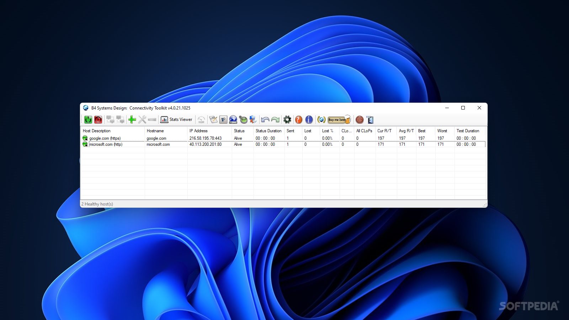Click IP address 40.113.200.201:80
This screenshot has height=320, width=569.
point(206,144)
